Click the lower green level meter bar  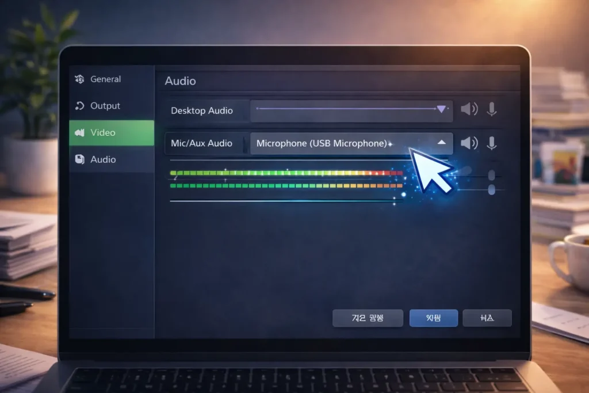coord(286,186)
